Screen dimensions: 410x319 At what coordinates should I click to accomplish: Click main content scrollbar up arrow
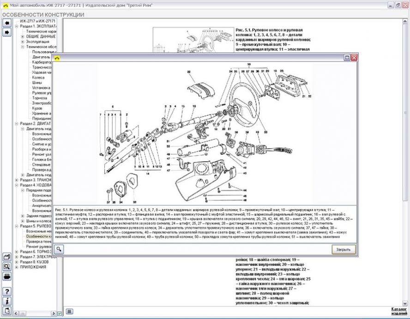pyautogui.click(x=405, y=21)
